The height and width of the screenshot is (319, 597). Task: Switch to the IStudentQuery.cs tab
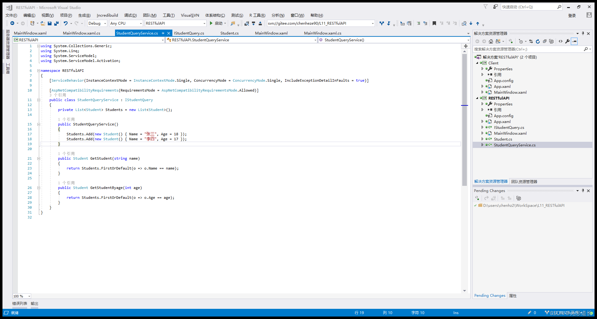189,33
